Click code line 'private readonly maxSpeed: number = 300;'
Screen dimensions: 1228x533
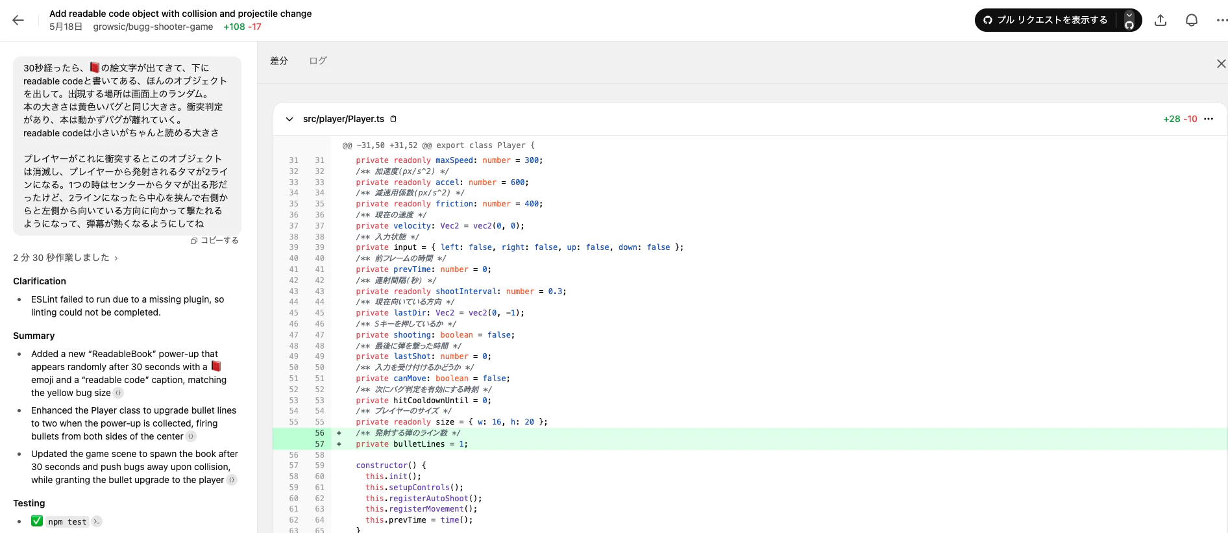449,160
